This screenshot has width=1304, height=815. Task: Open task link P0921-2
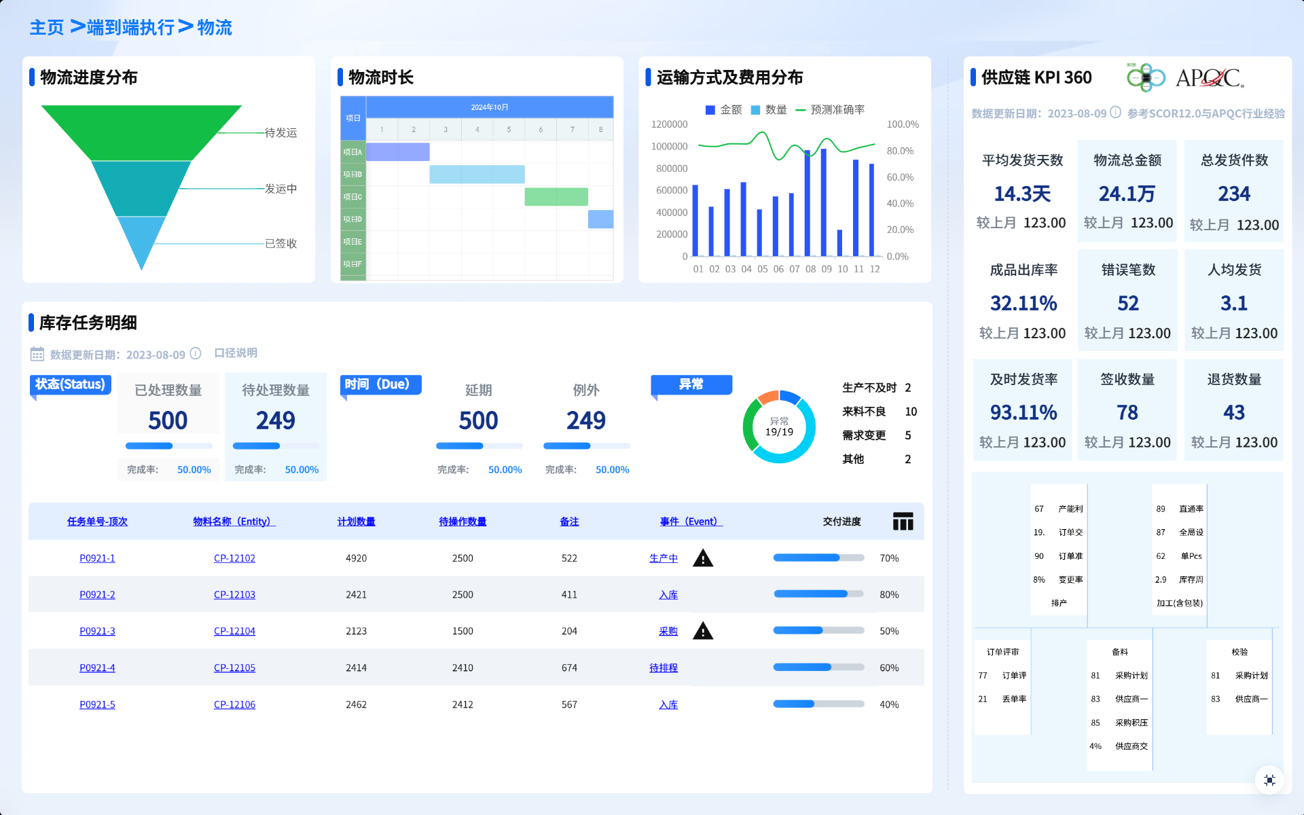point(97,595)
